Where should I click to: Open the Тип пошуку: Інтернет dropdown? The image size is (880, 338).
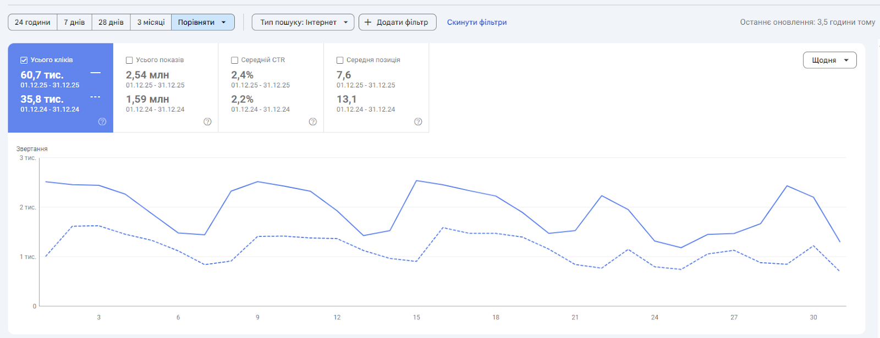point(303,22)
